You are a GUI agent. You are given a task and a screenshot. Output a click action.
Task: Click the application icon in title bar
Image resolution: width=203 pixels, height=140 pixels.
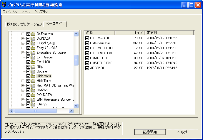pos(4,5)
